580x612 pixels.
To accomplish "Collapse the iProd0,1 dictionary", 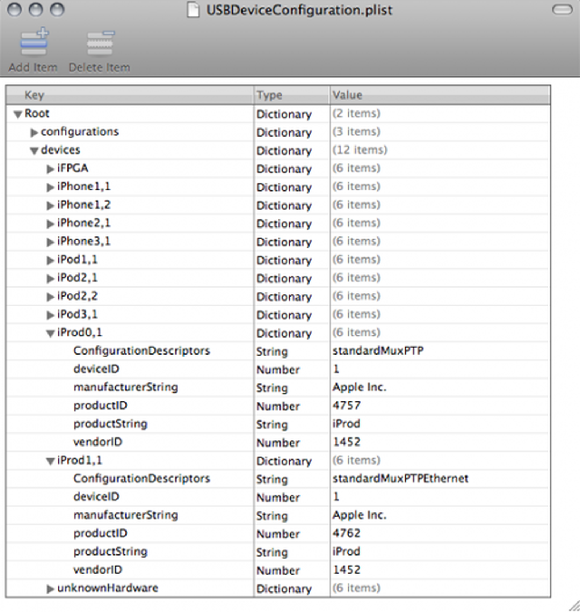I will point(50,333).
